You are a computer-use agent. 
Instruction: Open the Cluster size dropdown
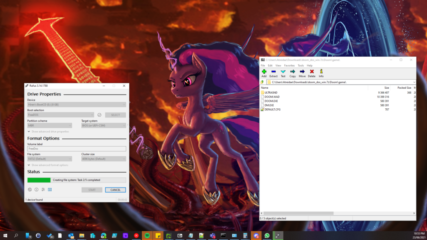[x=103, y=159]
